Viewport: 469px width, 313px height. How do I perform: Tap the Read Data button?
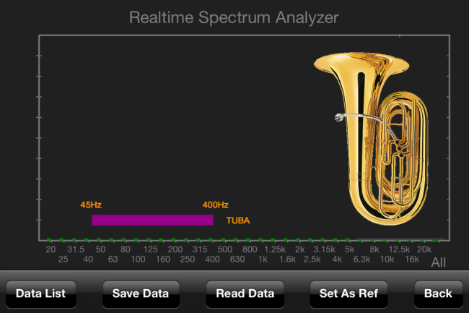[x=245, y=293]
